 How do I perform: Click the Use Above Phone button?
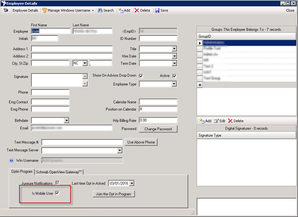tap(141, 142)
